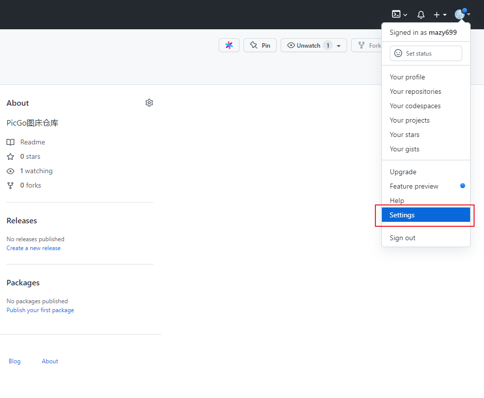Select Upgrade in user menu

click(426, 172)
